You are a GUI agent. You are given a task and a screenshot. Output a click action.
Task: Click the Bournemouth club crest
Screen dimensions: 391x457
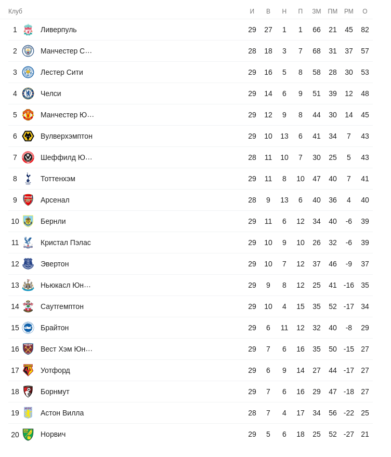[x=28, y=392]
